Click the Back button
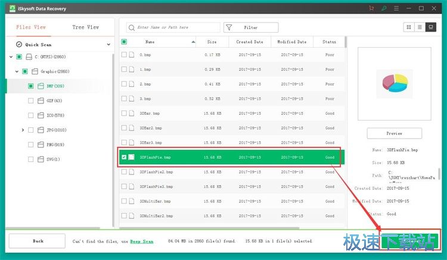The image size is (447, 260). click(38, 241)
